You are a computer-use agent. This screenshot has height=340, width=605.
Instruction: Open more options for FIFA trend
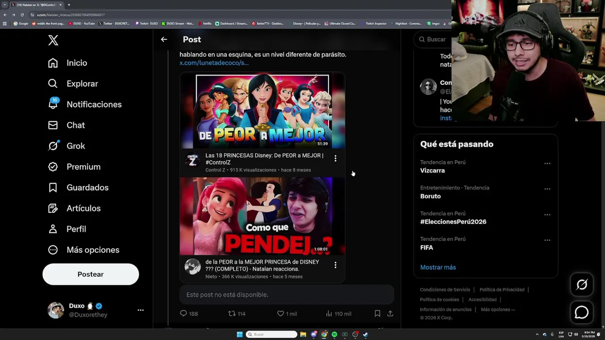[x=547, y=240]
